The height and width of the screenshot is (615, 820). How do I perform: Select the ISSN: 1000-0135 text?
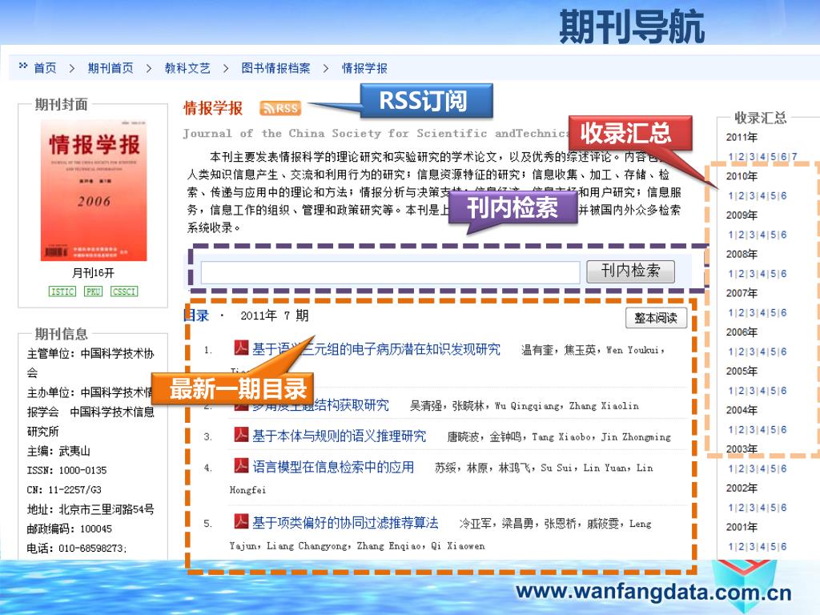[x=67, y=470]
